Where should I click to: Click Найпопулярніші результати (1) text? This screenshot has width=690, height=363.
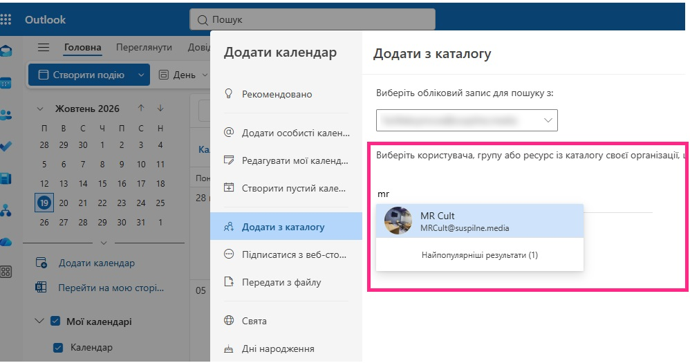(x=480, y=255)
